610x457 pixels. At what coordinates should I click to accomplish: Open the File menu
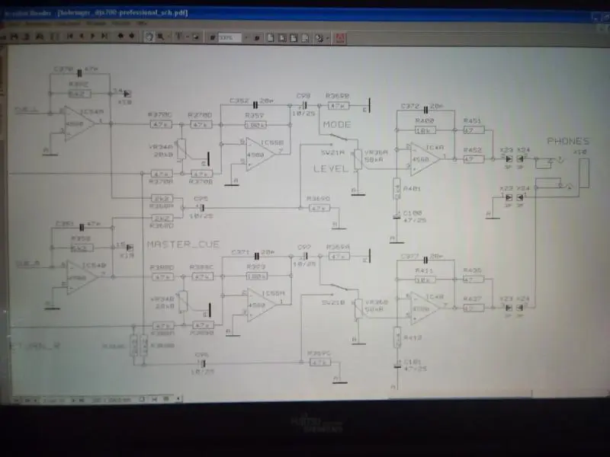(x=14, y=24)
